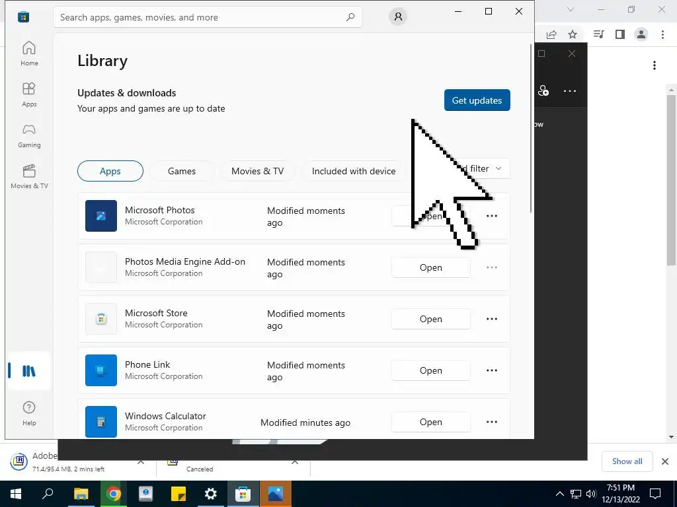Screen dimensions: 677x507
Task: Close the Chrome downloads bar
Action: pos(665,461)
